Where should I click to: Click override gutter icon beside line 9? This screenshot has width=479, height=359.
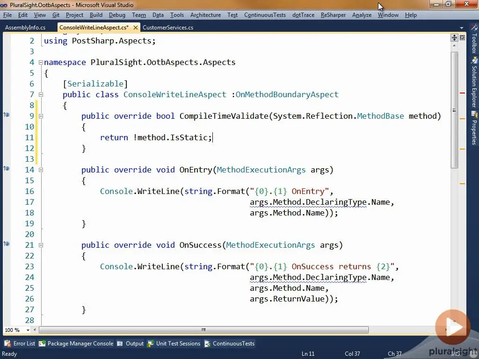pos(7,115)
